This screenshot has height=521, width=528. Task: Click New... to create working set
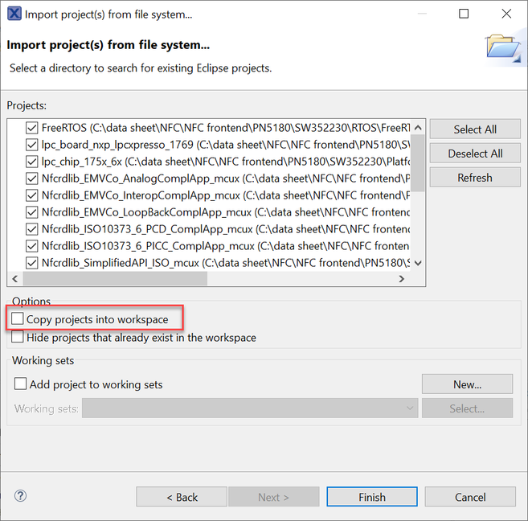coord(467,384)
